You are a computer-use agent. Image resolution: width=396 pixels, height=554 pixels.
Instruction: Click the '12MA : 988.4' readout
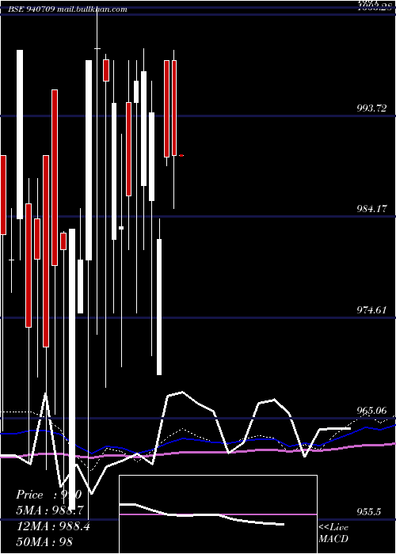click(53, 526)
